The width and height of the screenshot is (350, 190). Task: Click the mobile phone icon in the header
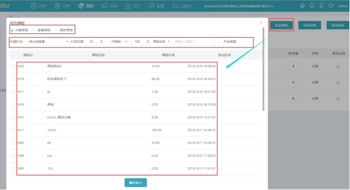click(x=322, y=6)
